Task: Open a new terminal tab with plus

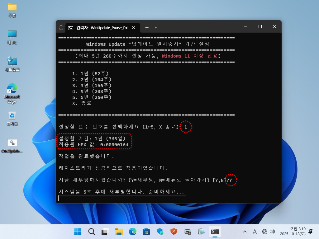Action: 147,28
